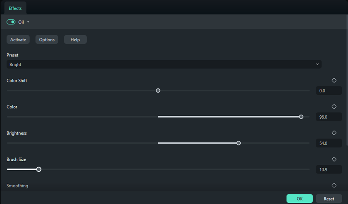
Task: Click the Color slider handle
Action: (x=301, y=117)
